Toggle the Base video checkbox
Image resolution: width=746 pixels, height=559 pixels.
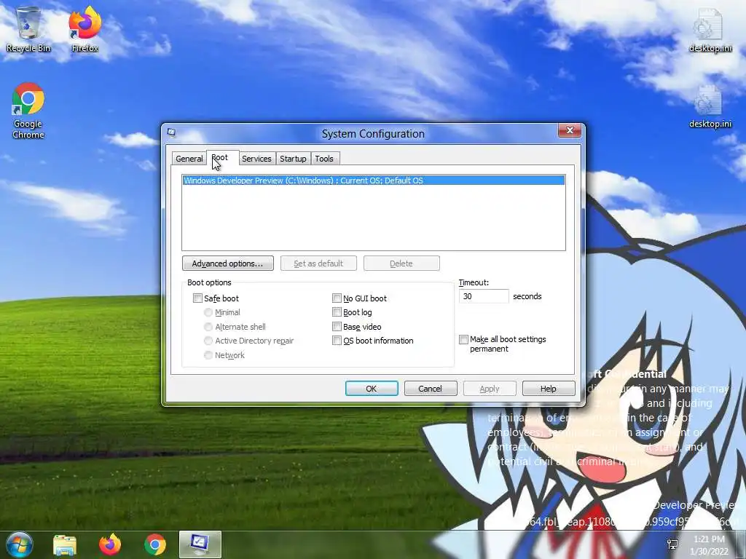coord(337,327)
